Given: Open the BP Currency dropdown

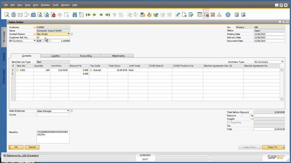Looking at the screenshot, I should point(35,41).
